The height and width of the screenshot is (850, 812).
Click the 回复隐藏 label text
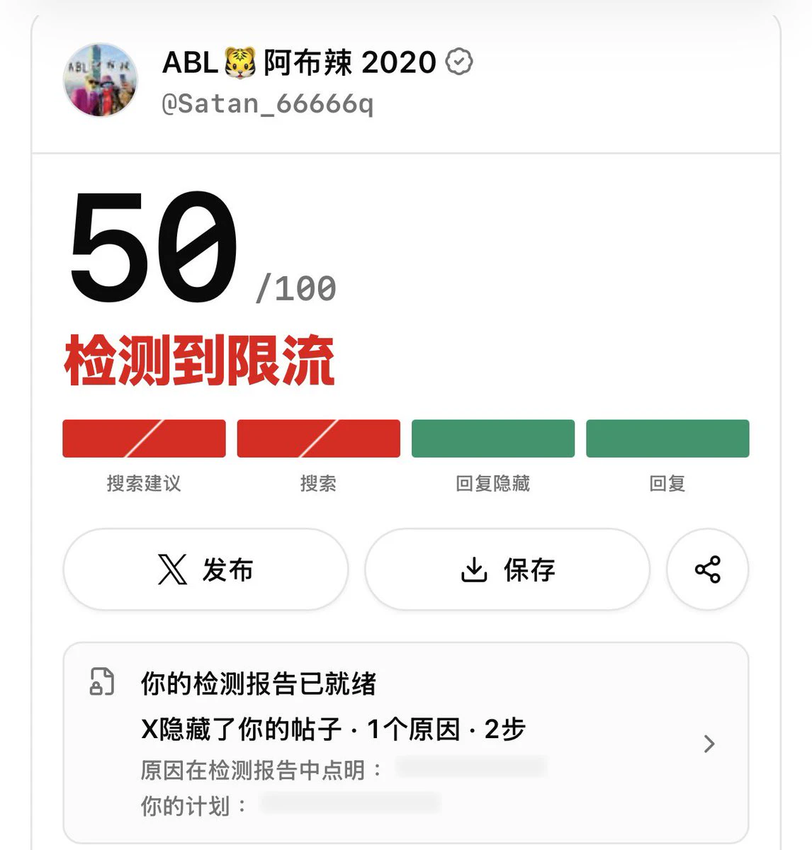point(493,484)
